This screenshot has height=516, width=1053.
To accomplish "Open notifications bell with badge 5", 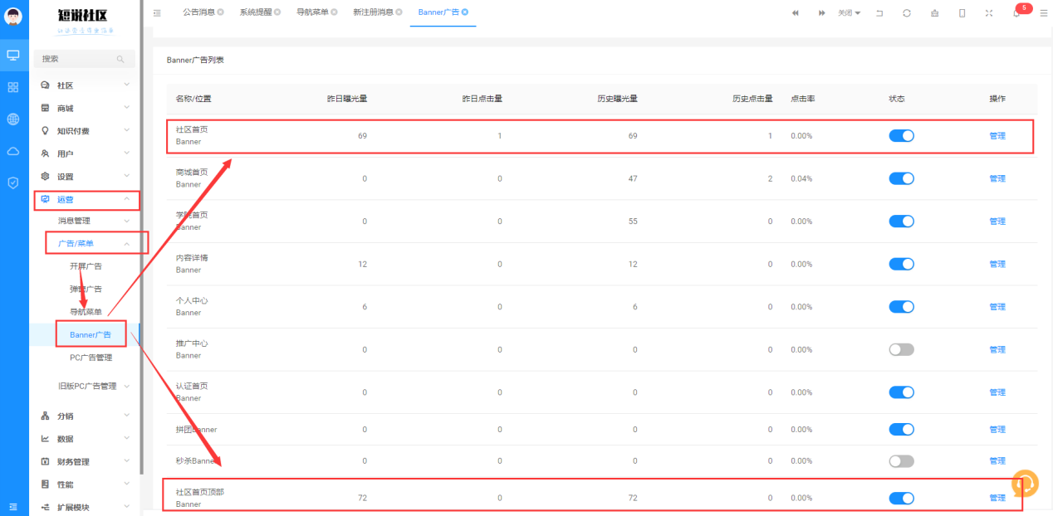I will click(1017, 13).
